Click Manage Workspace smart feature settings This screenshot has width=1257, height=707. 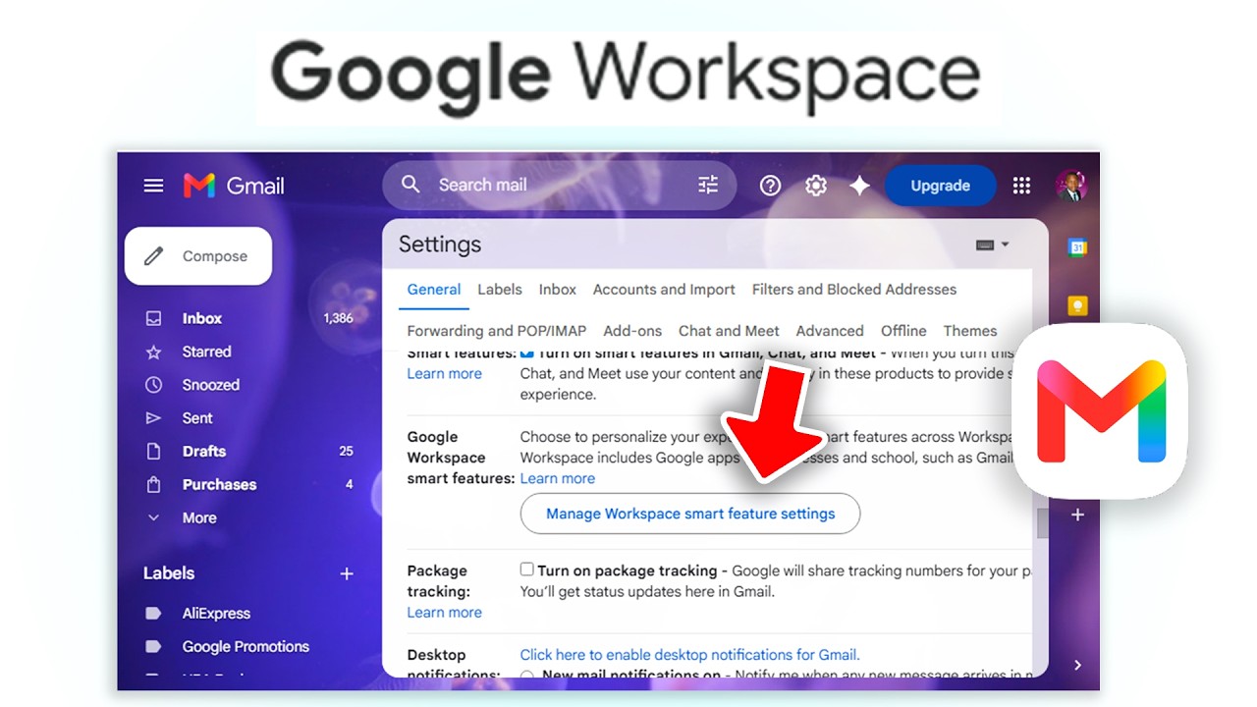690,514
